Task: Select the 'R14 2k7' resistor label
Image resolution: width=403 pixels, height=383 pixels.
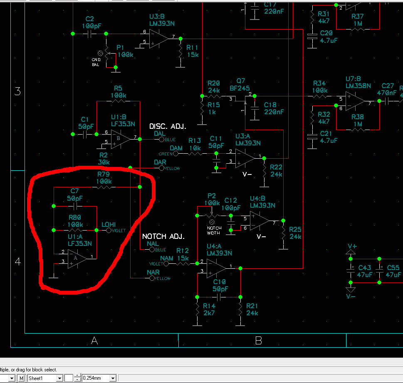Action: [x=209, y=309]
